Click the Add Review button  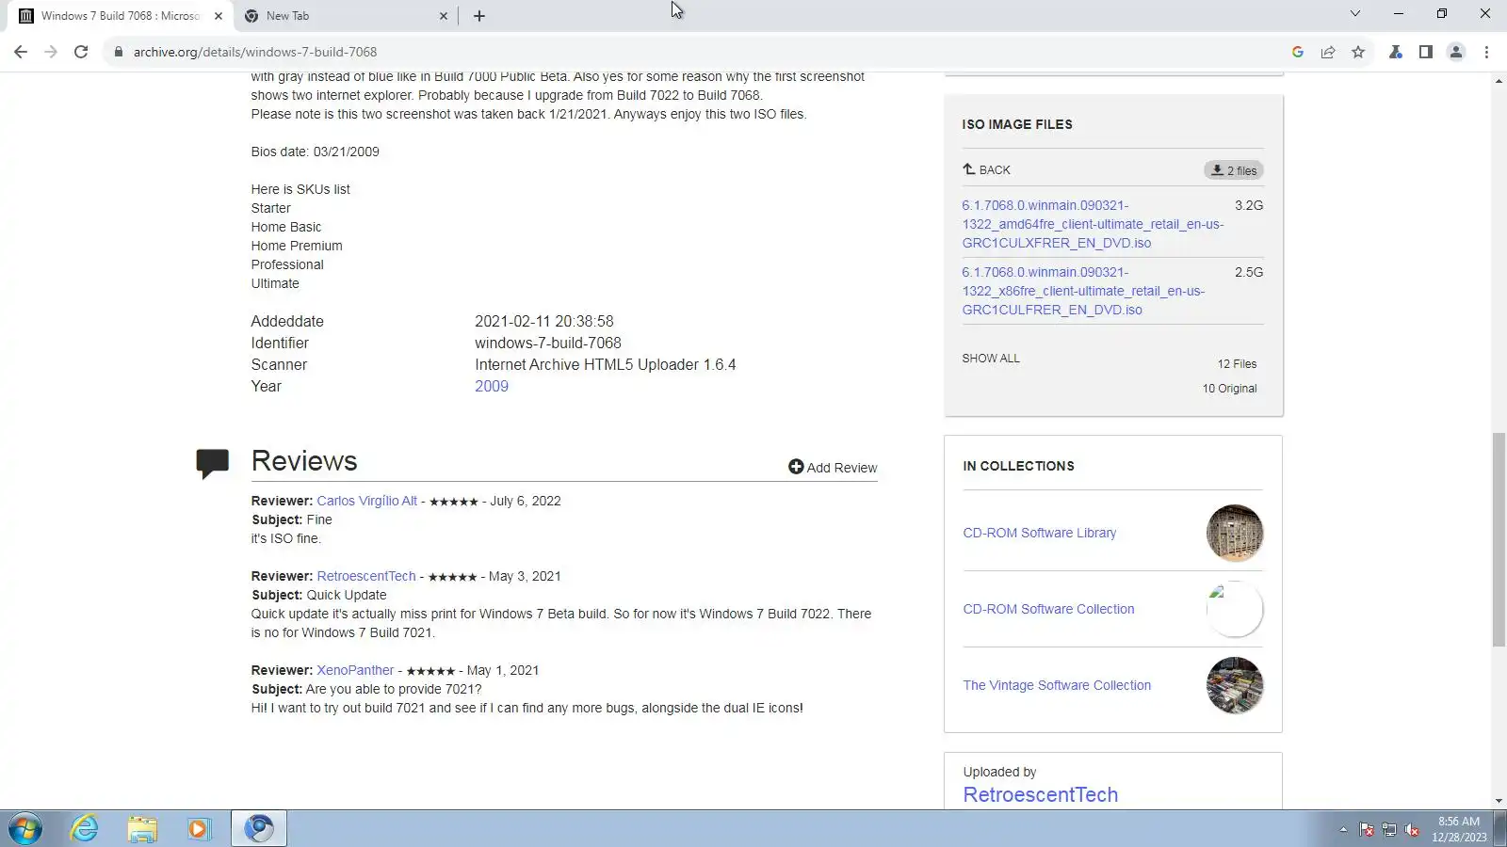pyautogui.click(x=833, y=468)
